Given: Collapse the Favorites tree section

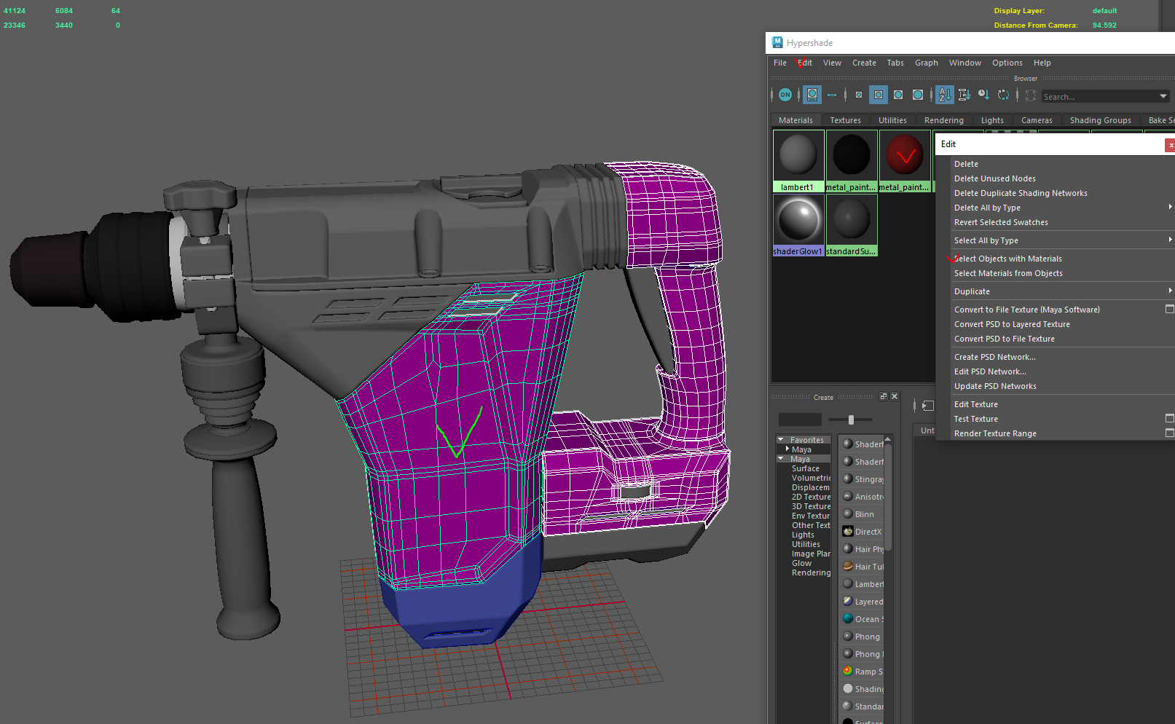Looking at the screenshot, I should tap(781, 440).
